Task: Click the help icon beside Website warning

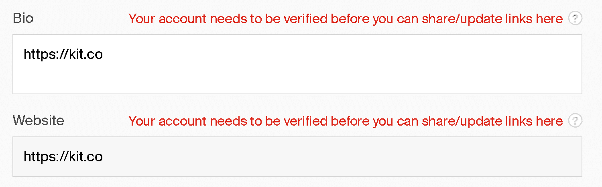Action: click(575, 121)
